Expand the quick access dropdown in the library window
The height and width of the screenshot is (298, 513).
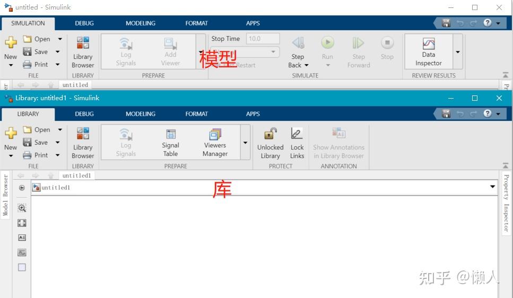point(498,114)
